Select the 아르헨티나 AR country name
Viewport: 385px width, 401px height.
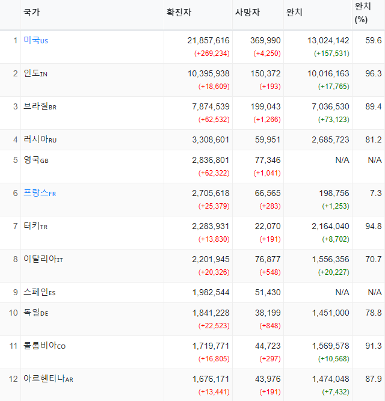[x=48, y=379]
